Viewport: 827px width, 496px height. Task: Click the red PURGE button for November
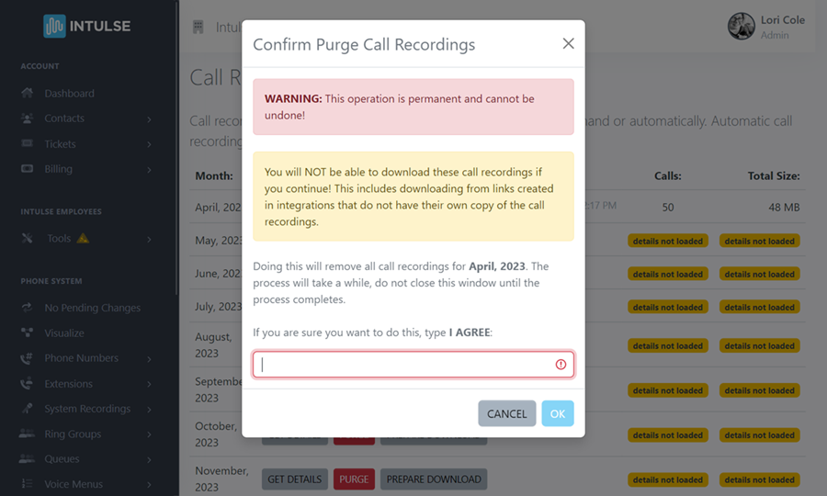(353, 479)
